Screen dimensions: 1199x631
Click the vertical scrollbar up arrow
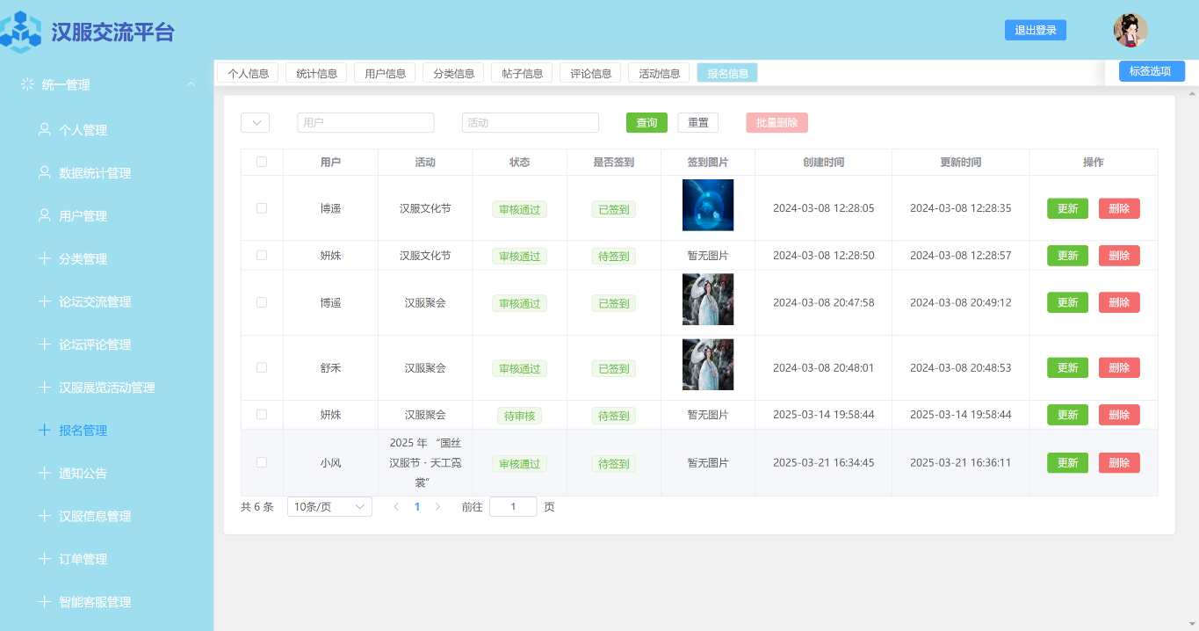coord(1192,93)
